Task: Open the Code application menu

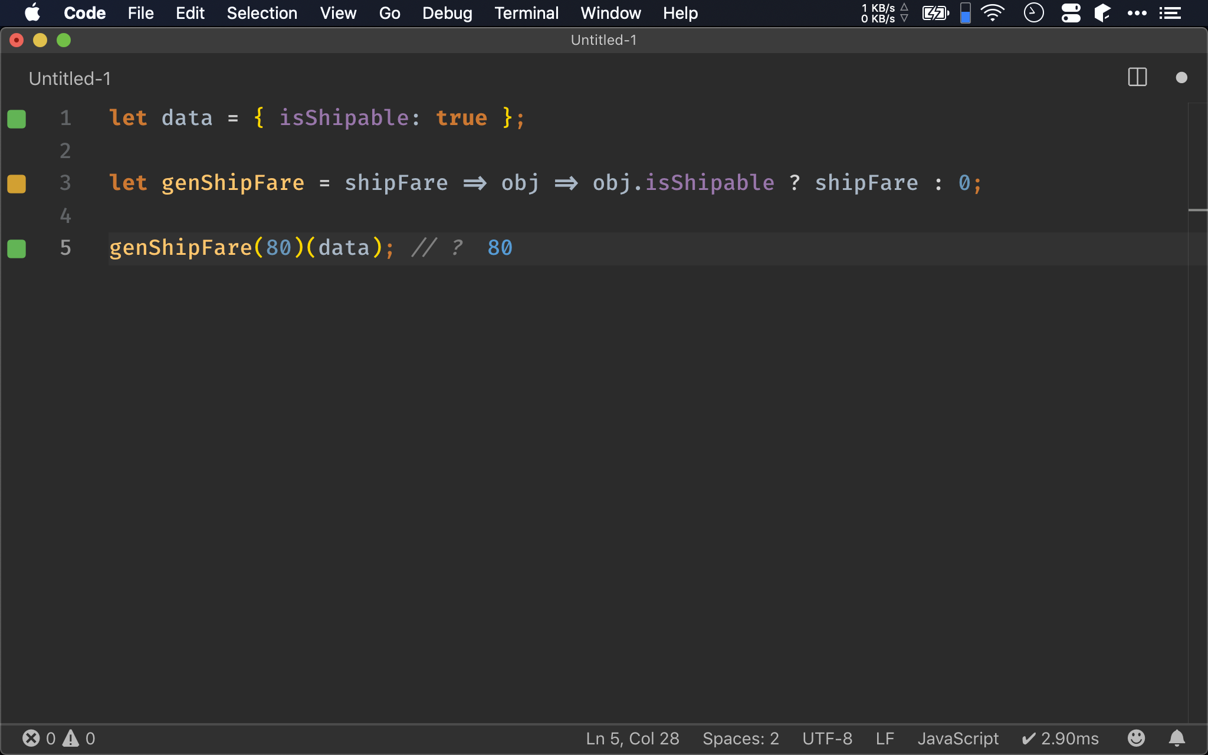Action: point(84,13)
